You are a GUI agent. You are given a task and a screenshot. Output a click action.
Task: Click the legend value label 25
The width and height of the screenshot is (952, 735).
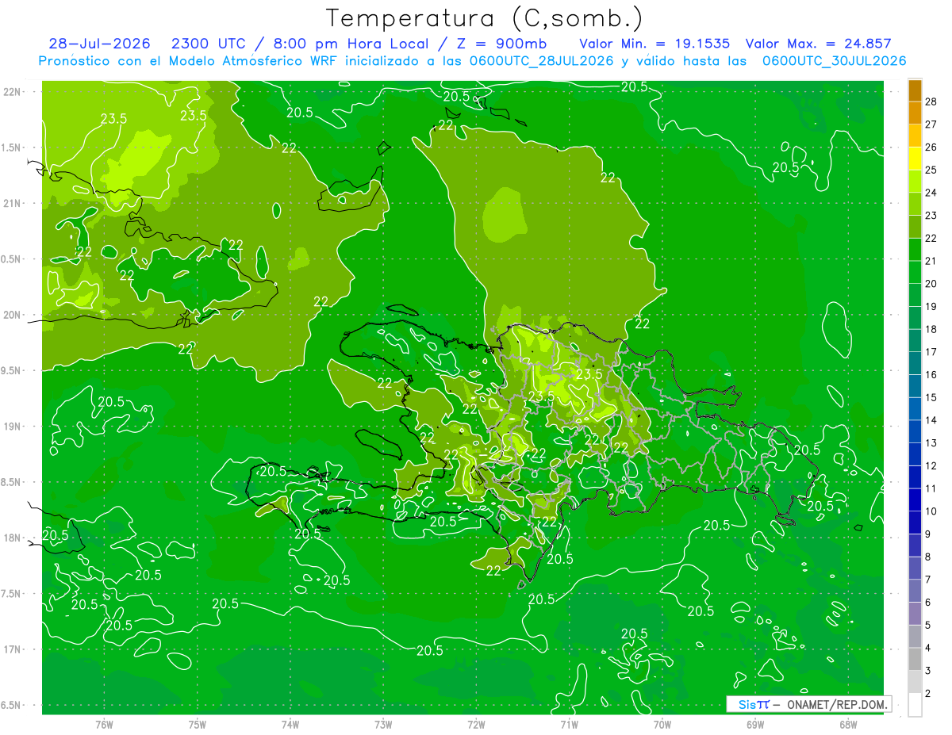[931, 170]
